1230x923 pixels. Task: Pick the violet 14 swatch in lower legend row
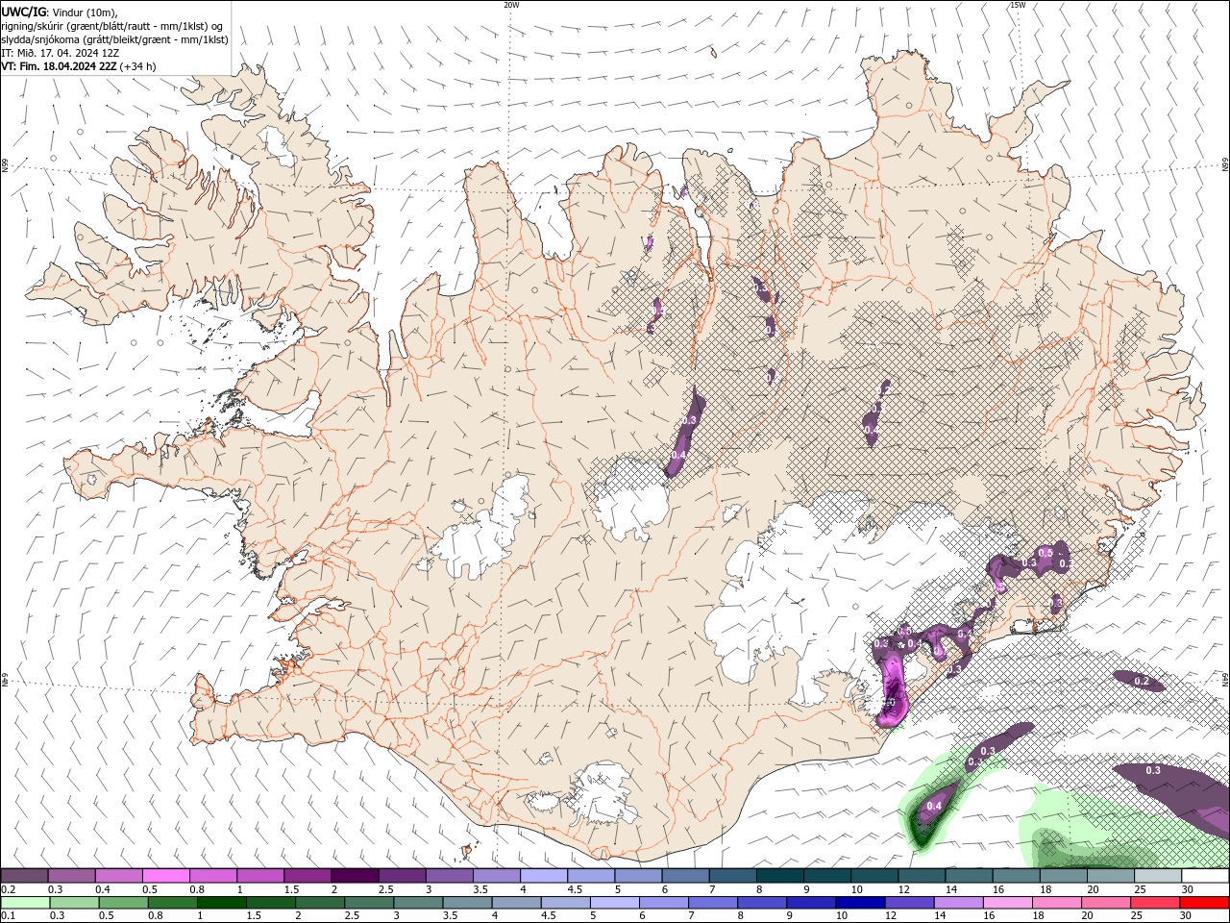(959, 903)
